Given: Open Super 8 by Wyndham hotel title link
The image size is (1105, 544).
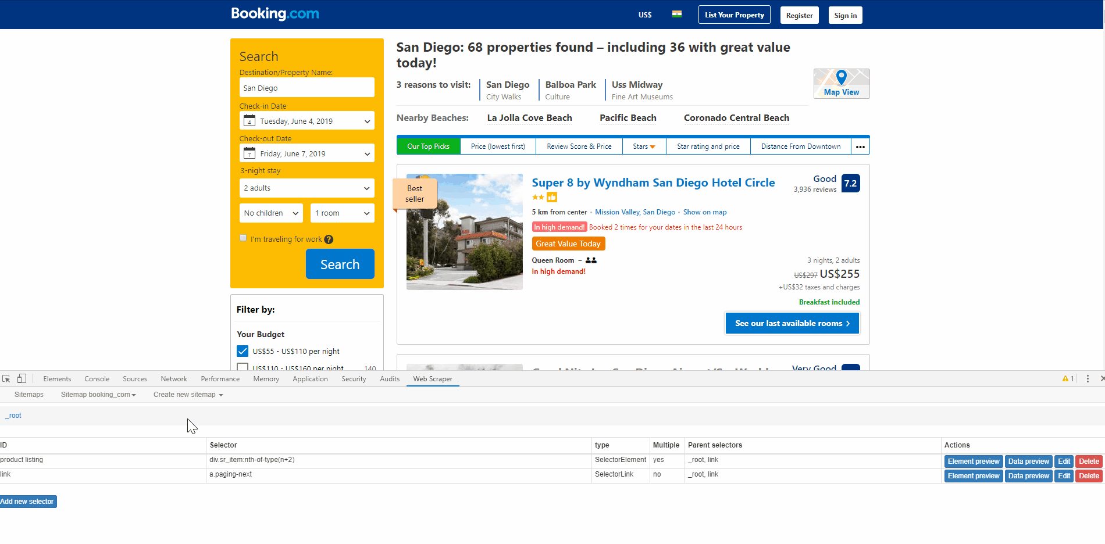Looking at the screenshot, I should point(653,182).
